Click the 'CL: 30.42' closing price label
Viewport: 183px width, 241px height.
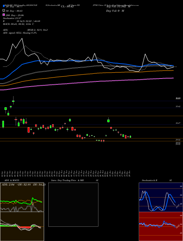tap(67, 7)
